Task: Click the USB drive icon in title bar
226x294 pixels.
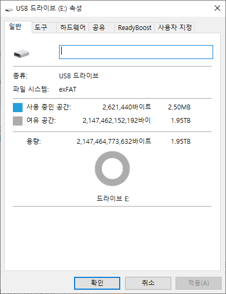Action: click(9, 9)
